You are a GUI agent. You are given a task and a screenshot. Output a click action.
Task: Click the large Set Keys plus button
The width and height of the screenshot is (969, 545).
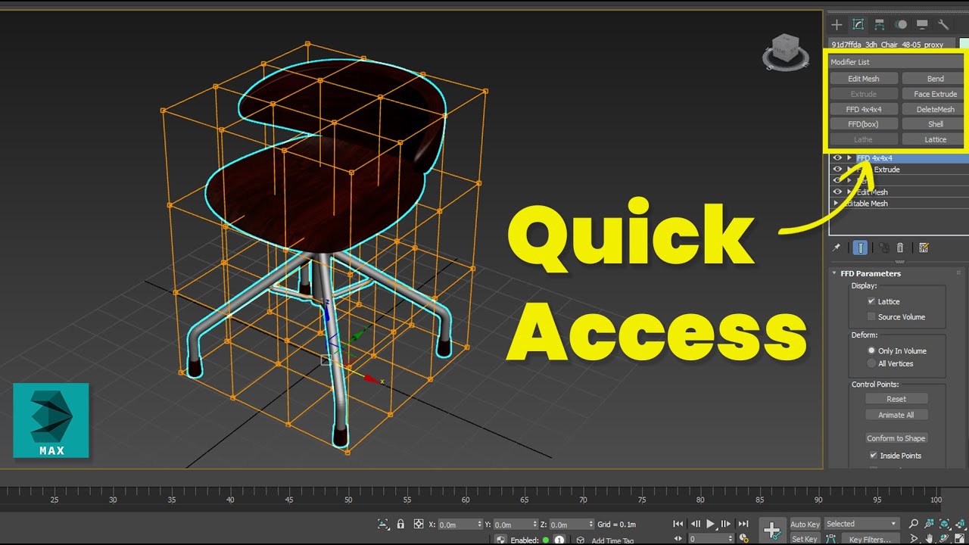point(772,531)
